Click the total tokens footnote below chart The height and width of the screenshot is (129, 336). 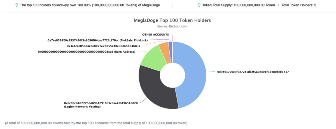pyautogui.click(x=96, y=123)
